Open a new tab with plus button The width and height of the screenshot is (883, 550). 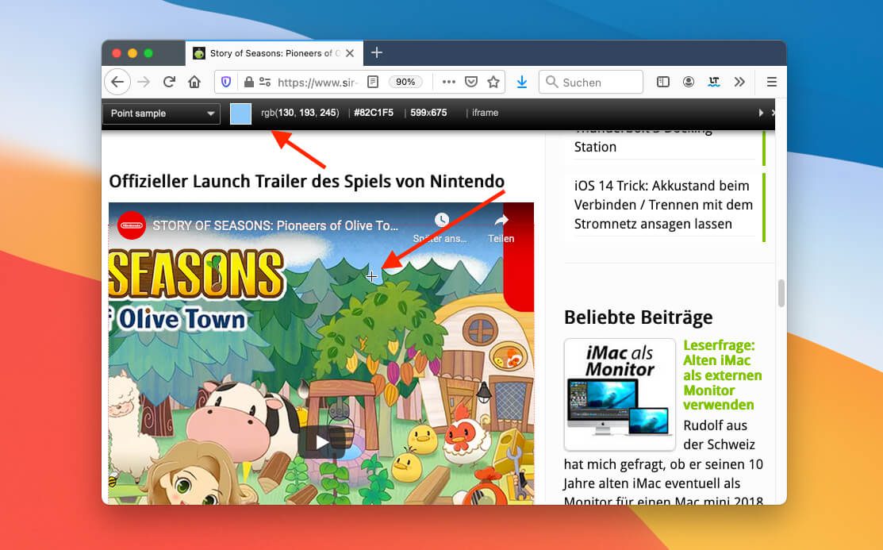(377, 52)
